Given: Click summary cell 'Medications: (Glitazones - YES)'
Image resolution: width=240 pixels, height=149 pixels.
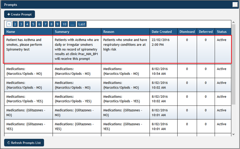Looking at the screenshot, I should click(77, 126).
